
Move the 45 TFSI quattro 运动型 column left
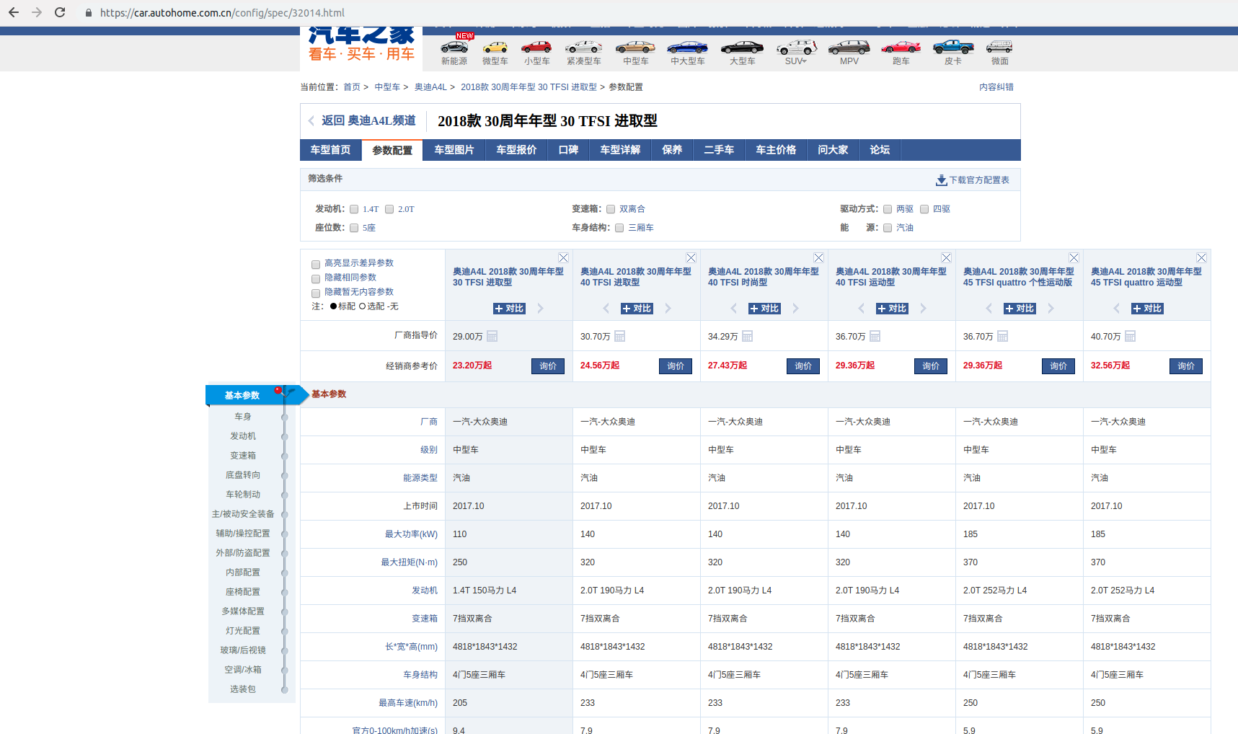[x=1117, y=309]
